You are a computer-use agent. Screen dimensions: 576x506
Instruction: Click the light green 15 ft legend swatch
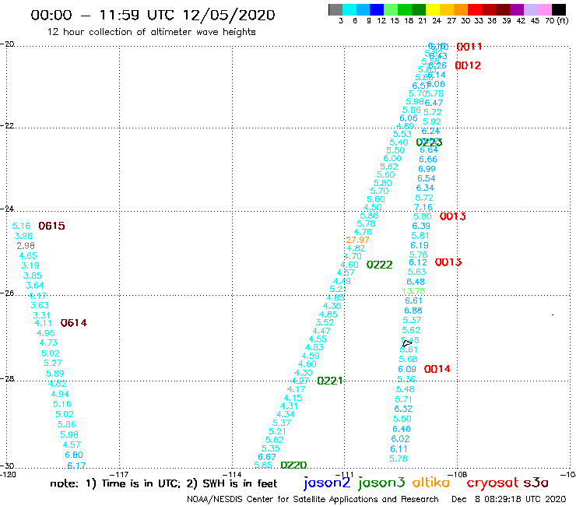click(391, 10)
